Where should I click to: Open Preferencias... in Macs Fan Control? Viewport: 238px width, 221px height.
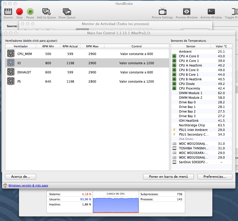coord(215,177)
